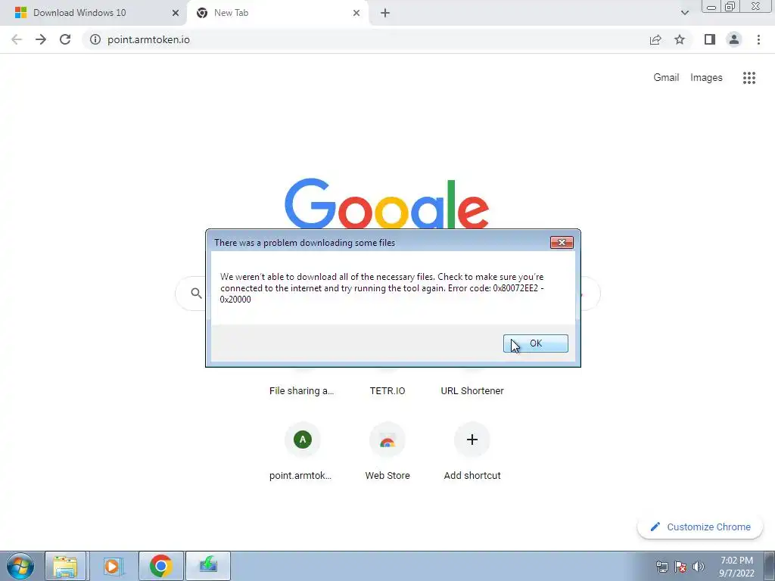Bookmark this tab with the star

point(680,39)
